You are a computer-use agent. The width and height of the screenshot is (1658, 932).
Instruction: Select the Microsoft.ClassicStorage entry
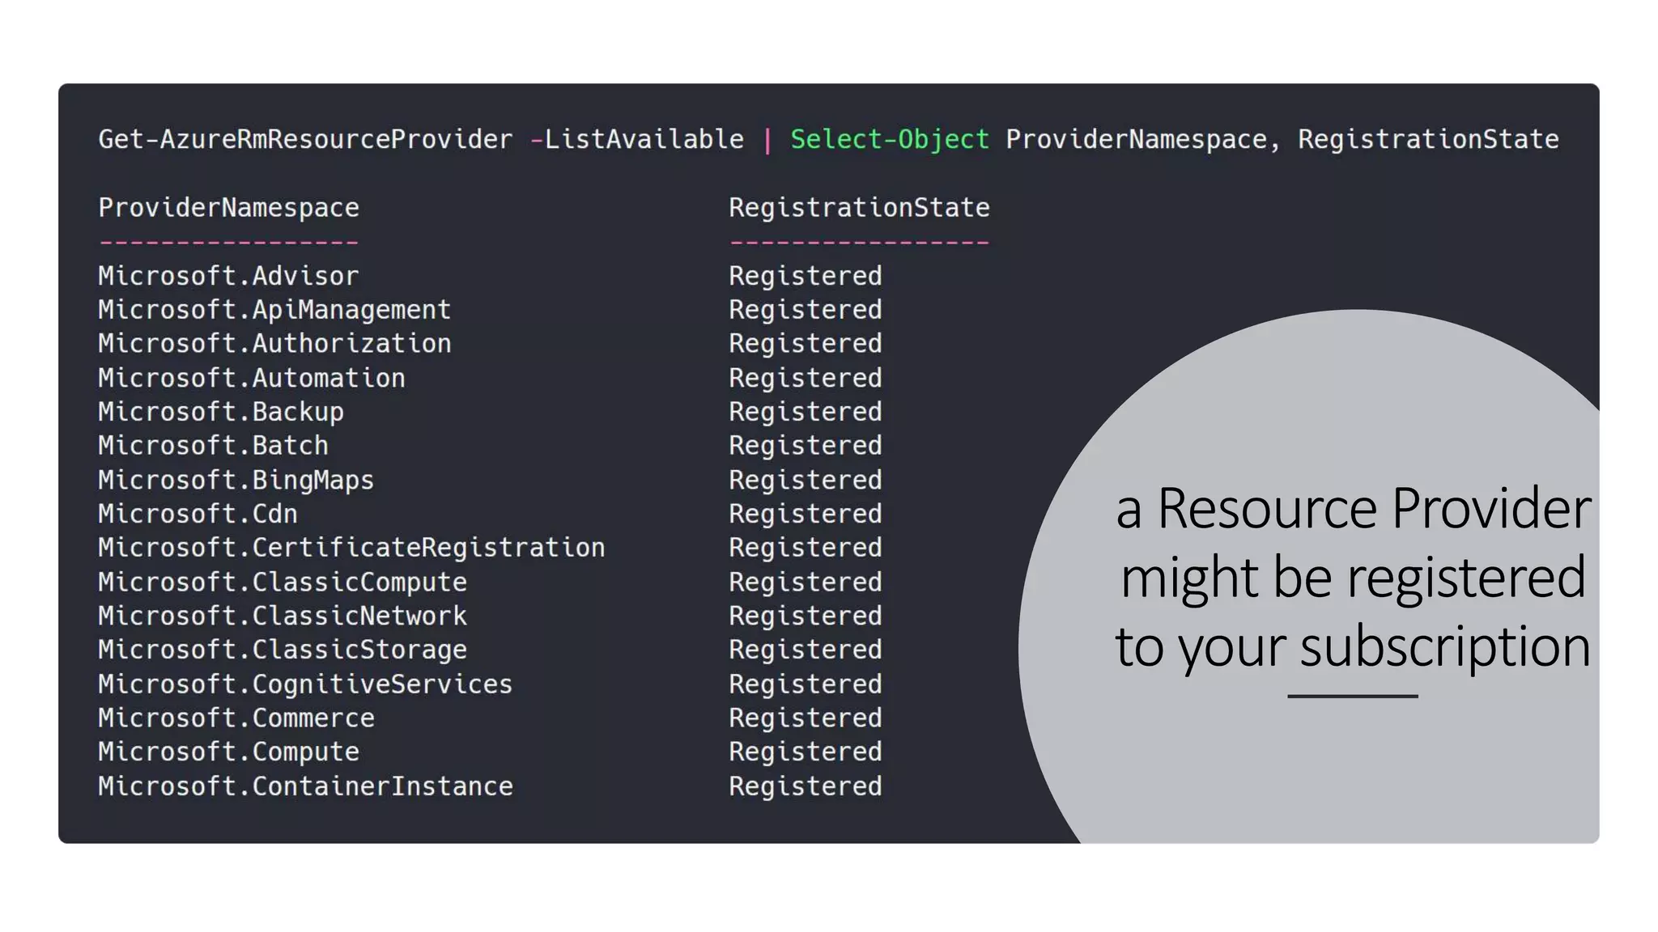[x=283, y=650]
